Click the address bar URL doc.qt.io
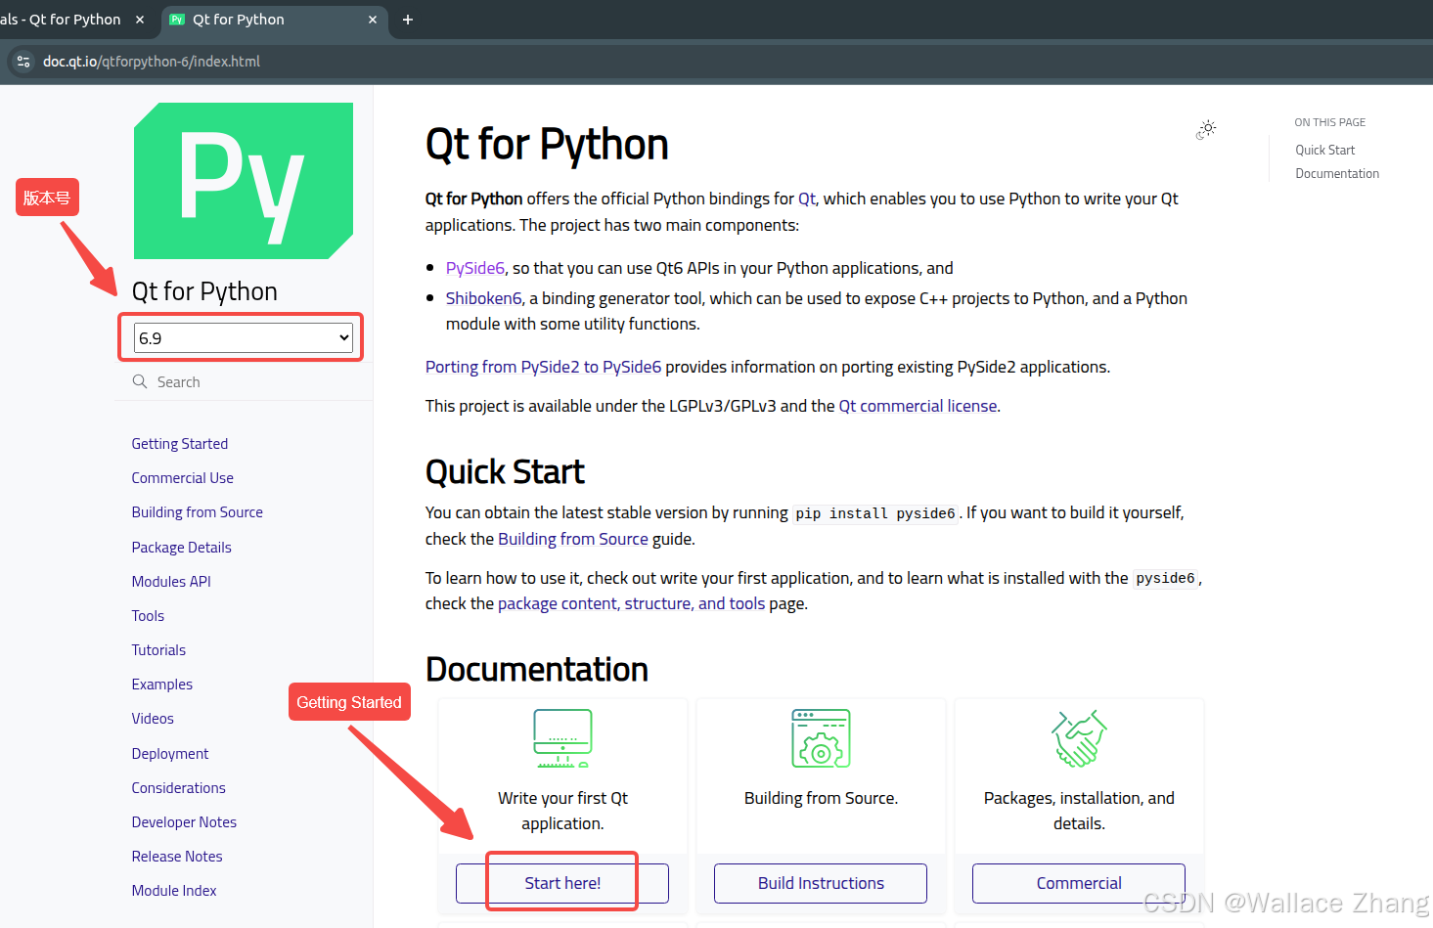The image size is (1433, 928). (152, 61)
